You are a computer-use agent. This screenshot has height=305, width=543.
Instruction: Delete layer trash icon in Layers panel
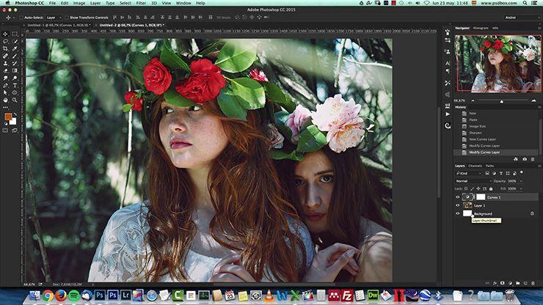pyautogui.click(x=533, y=283)
